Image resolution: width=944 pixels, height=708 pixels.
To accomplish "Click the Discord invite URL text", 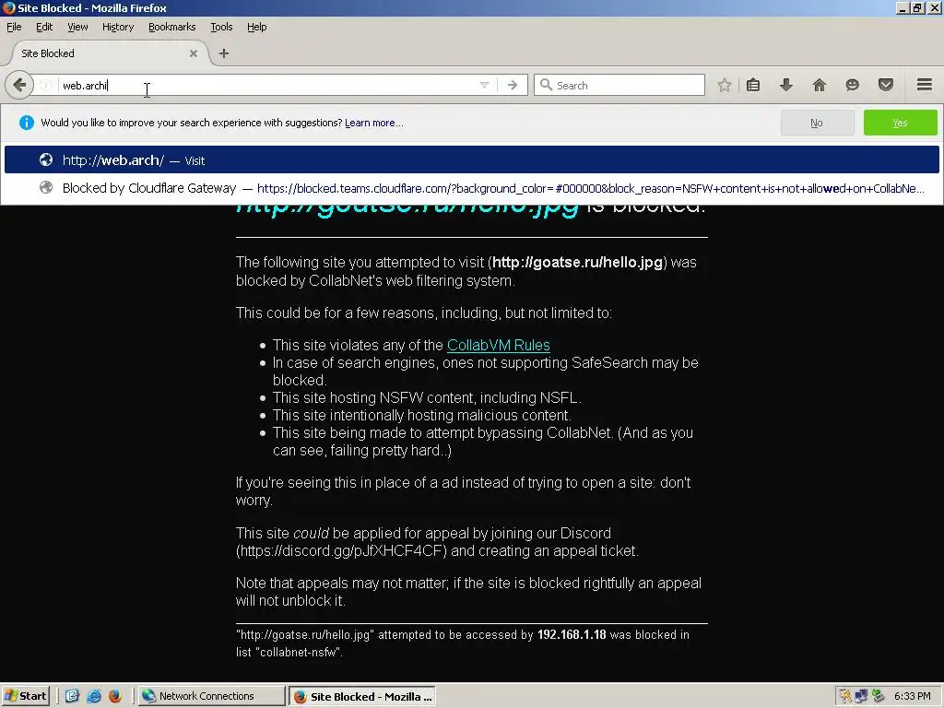I will click(x=341, y=551).
